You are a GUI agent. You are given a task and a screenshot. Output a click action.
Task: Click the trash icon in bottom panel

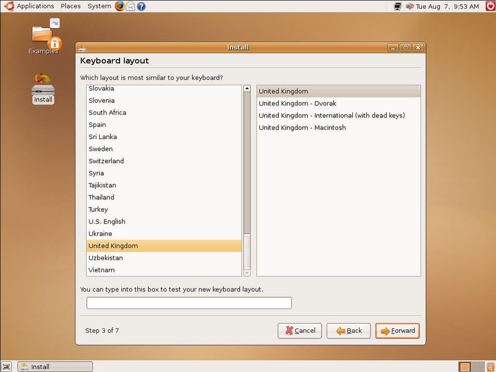pyautogui.click(x=491, y=367)
